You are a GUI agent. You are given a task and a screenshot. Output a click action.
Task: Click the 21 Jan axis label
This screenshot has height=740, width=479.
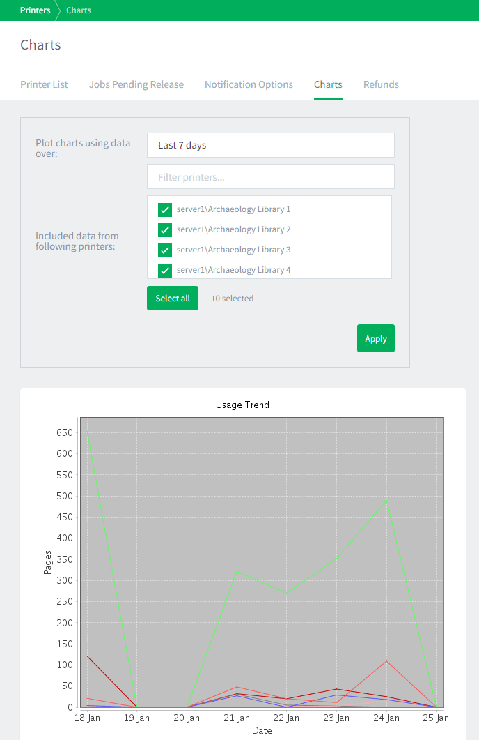click(237, 718)
